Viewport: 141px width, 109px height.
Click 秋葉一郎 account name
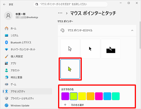[21, 14]
